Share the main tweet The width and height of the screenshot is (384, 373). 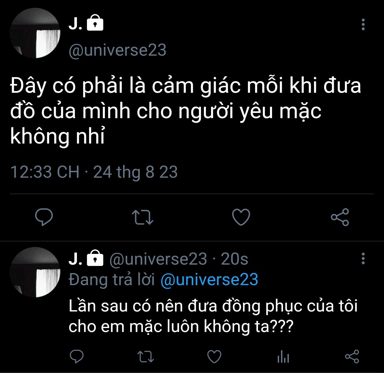click(340, 217)
